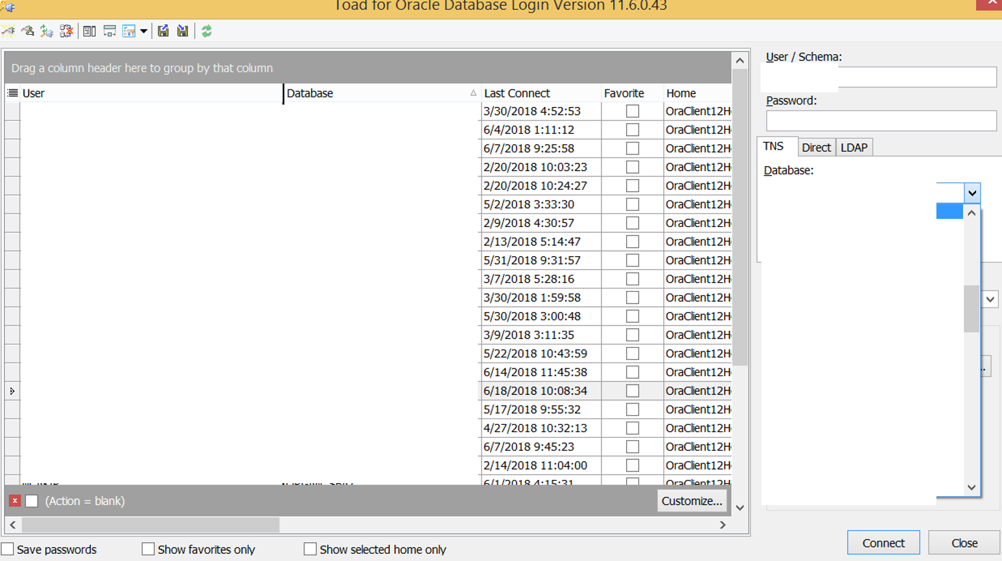The image size is (1002, 561).
Task: Click the Connect button
Action: (883, 543)
